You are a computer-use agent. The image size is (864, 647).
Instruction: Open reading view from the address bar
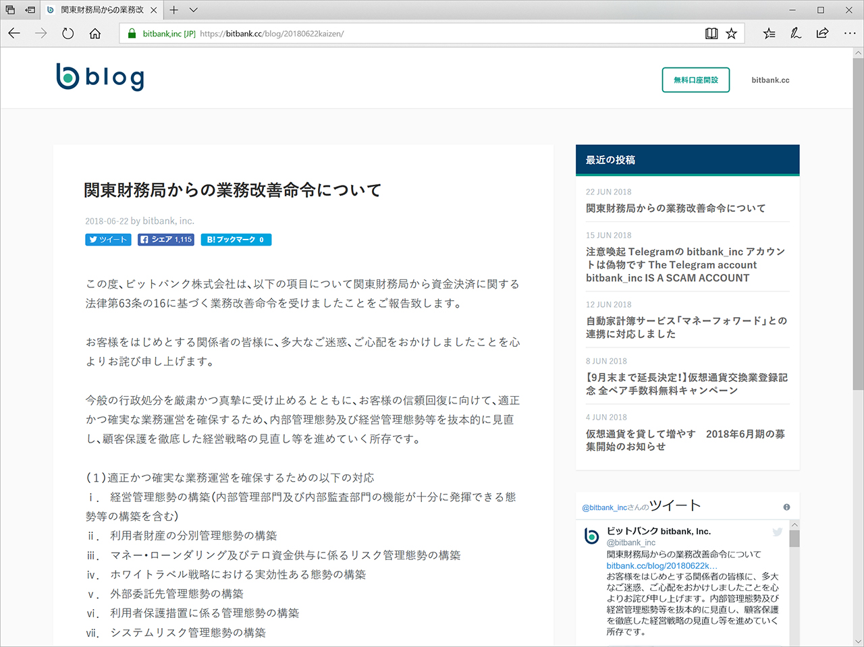pyautogui.click(x=711, y=32)
